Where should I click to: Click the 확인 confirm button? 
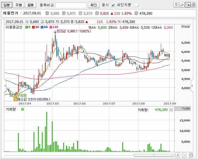point(93,5)
